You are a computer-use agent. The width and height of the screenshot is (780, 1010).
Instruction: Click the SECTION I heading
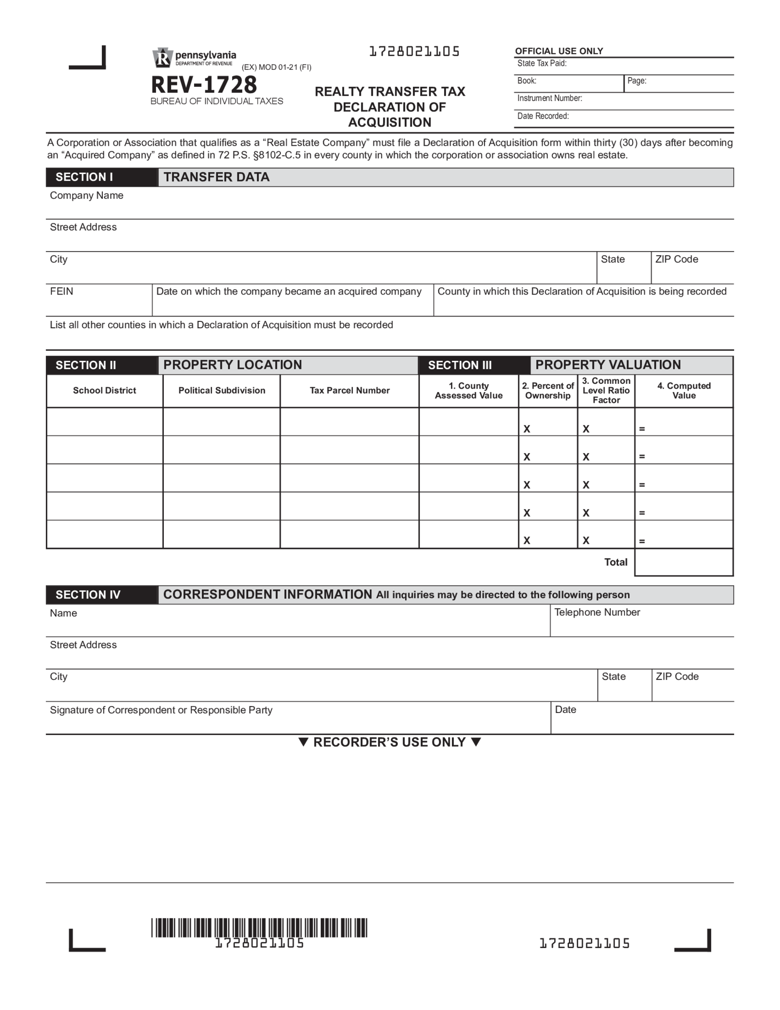pos(84,177)
